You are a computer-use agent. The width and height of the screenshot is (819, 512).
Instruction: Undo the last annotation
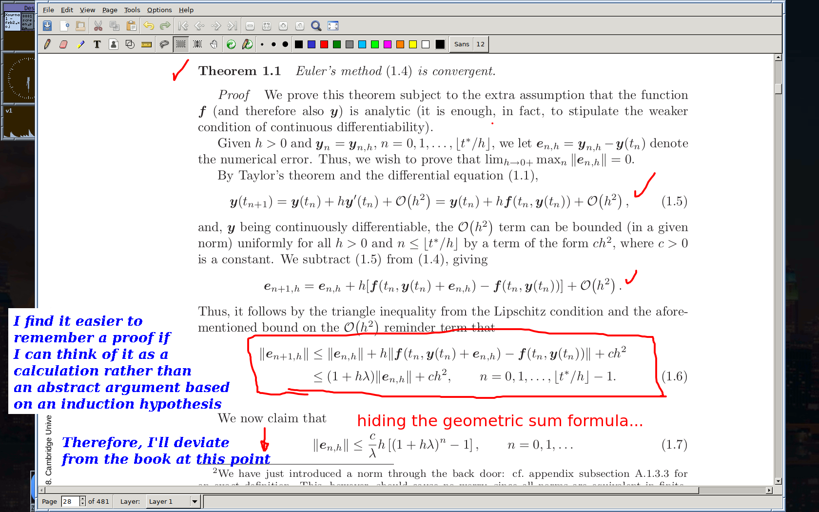coord(149,26)
